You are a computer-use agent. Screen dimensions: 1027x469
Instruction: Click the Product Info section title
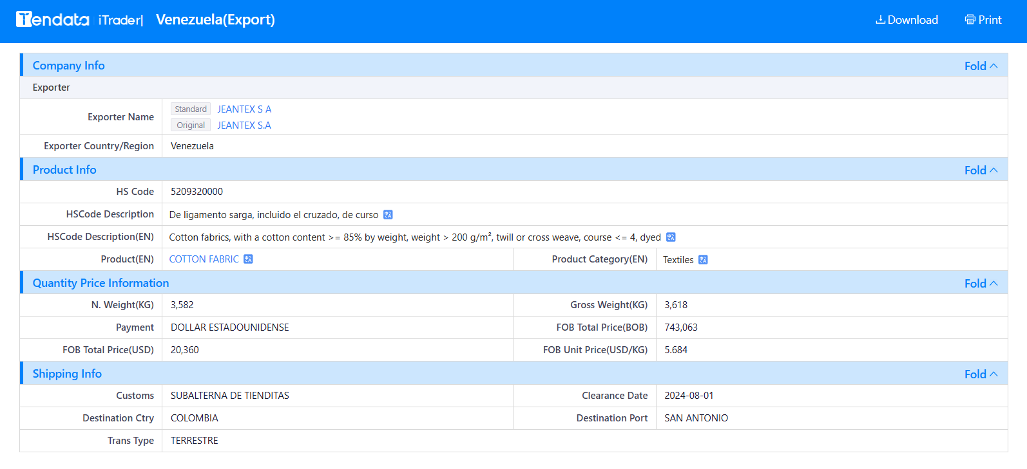pyautogui.click(x=64, y=170)
